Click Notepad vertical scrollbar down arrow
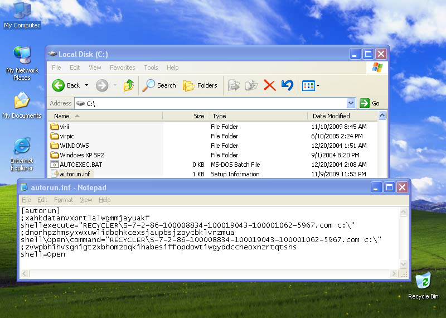The height and width of the screenshot is (318, 446). (403, 264)
